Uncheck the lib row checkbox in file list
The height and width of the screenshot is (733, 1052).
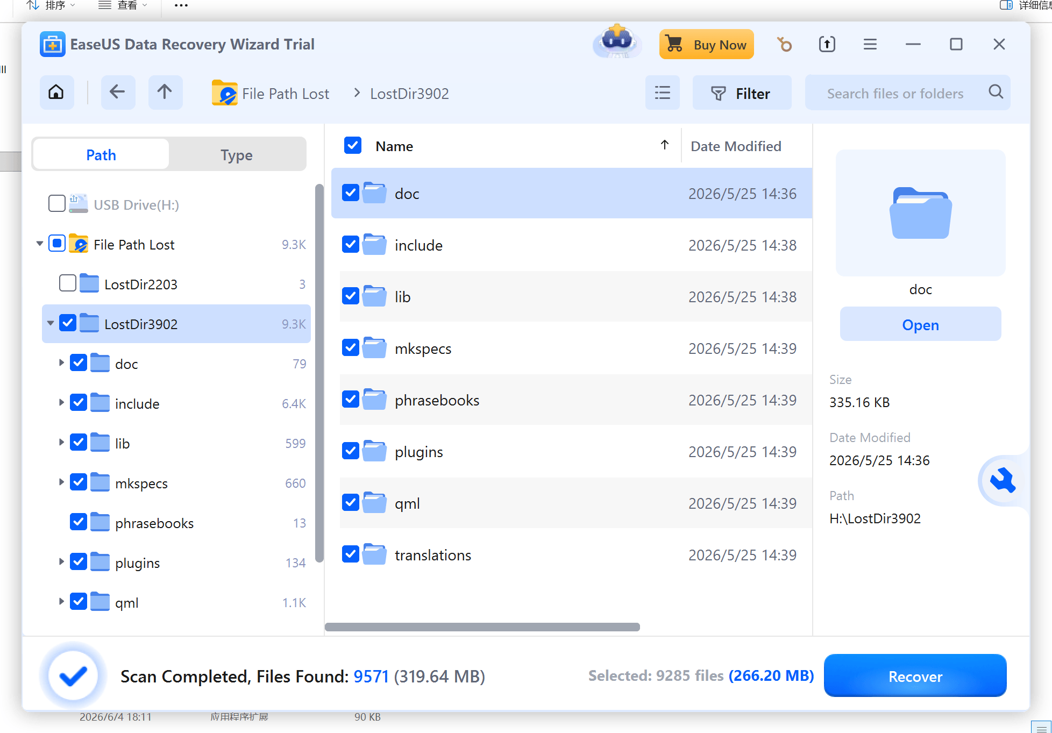(351, 296)
